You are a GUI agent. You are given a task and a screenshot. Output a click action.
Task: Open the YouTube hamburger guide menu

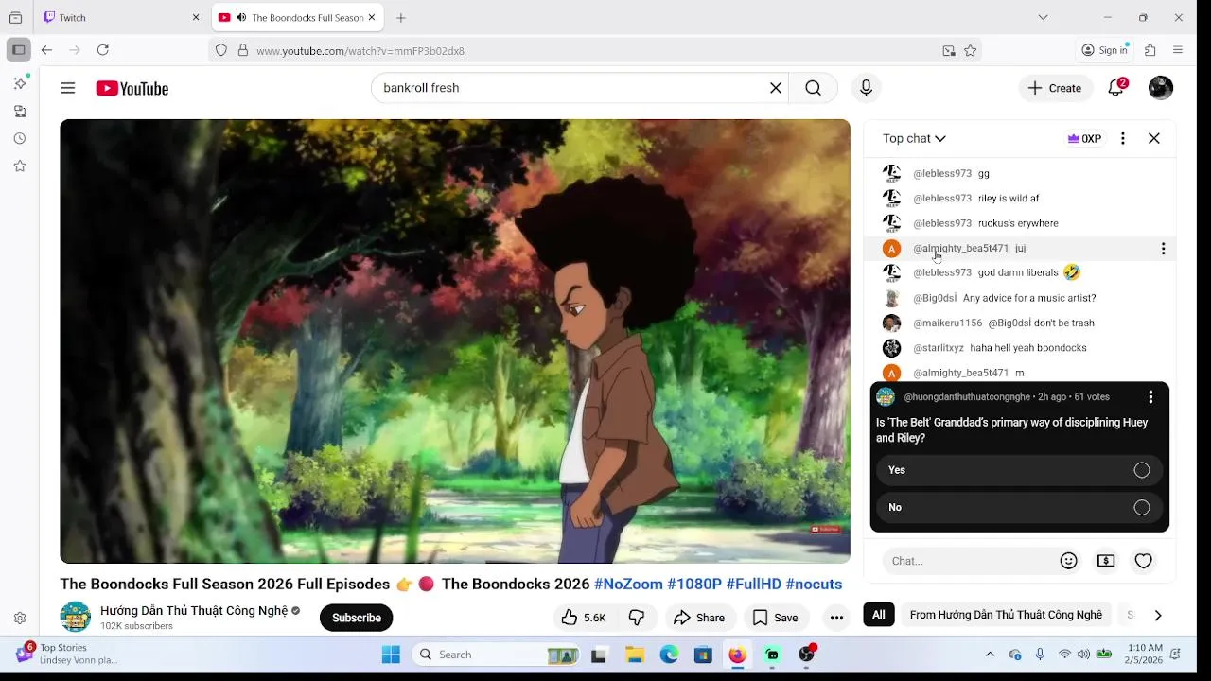click(68, 88)
